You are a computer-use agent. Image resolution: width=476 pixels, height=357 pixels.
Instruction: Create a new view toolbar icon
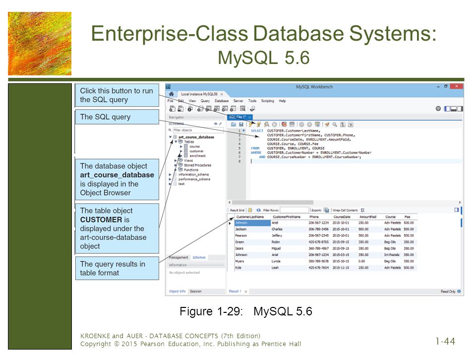(x=217, y=109)
